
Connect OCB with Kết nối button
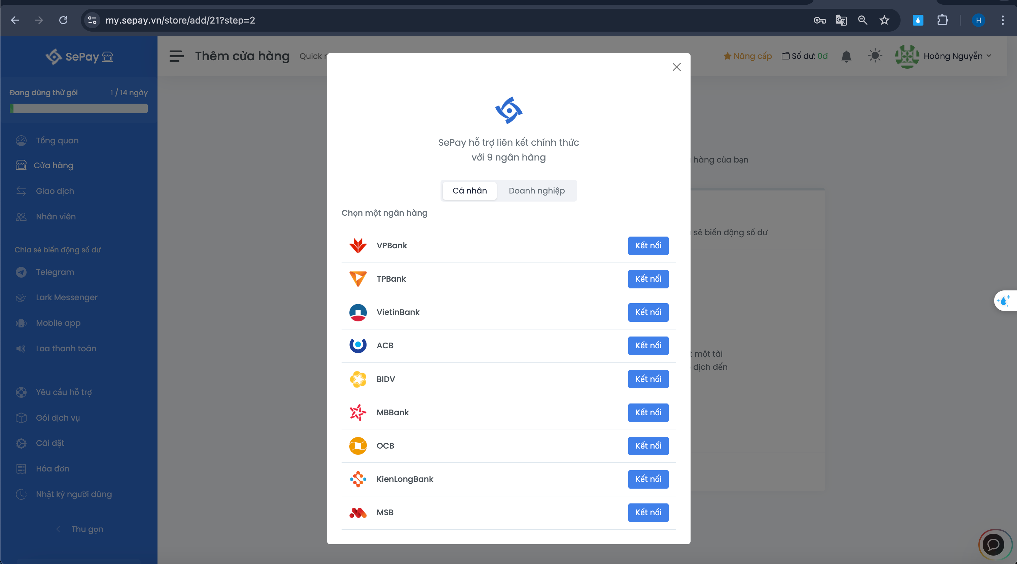click(648, 446)
